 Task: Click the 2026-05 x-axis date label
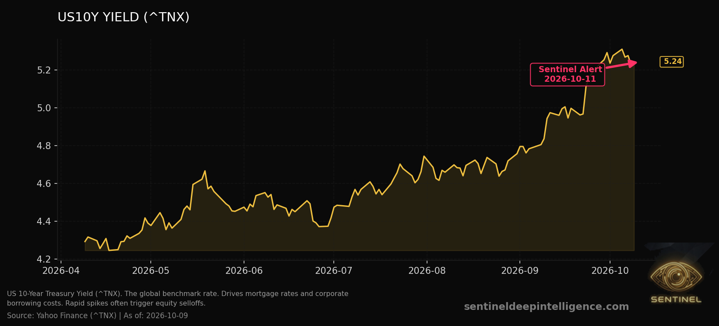tap(151, 271)
